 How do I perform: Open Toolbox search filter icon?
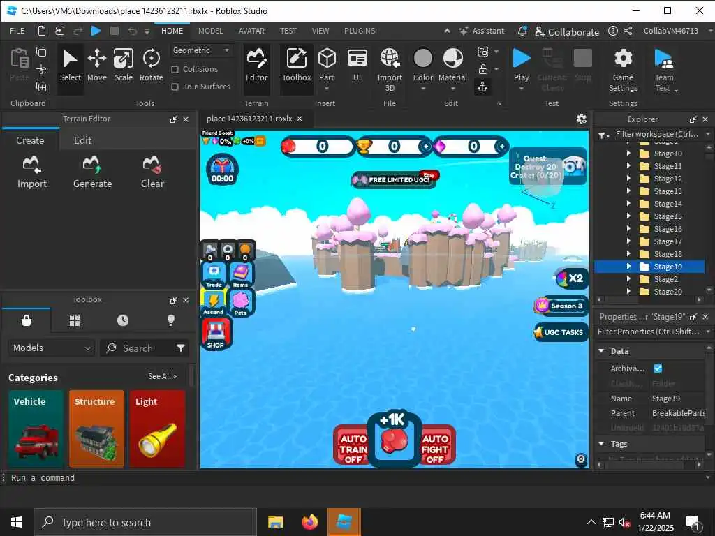(x=181, y=348)
